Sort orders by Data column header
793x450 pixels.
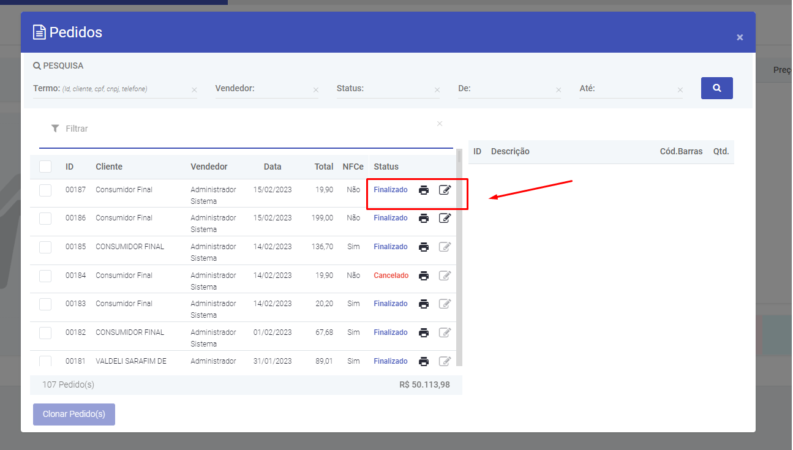pos(272,167)
